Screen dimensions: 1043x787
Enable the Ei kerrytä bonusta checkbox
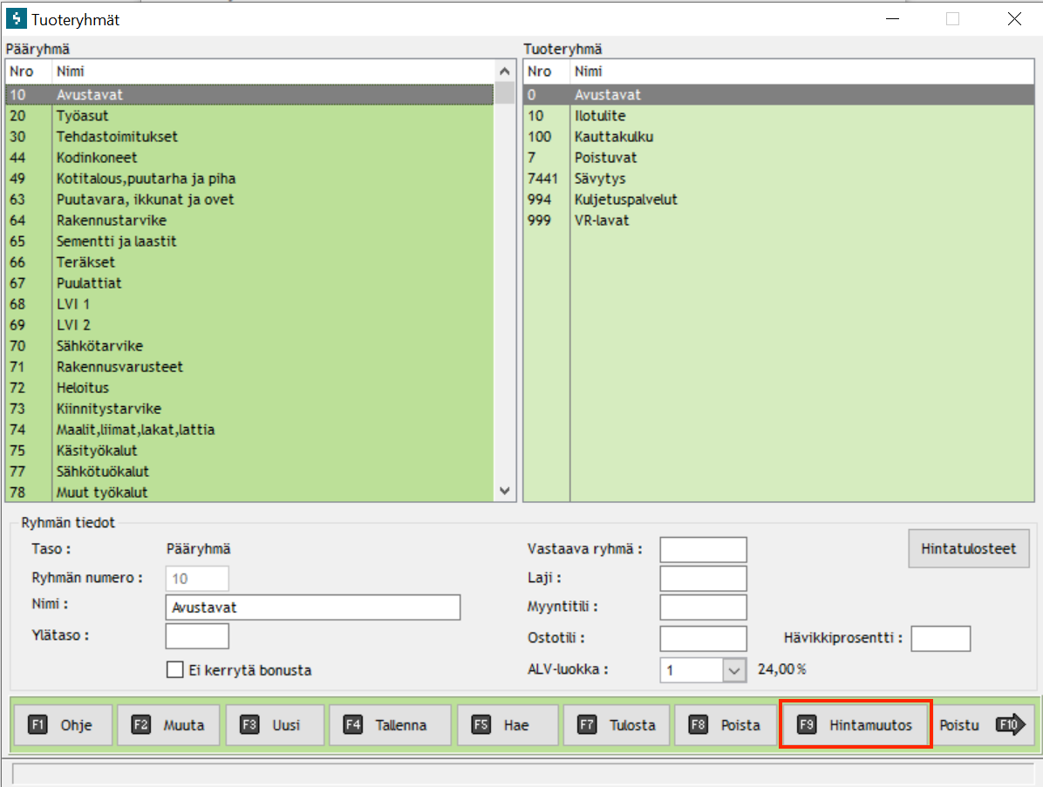coord(174,670)
